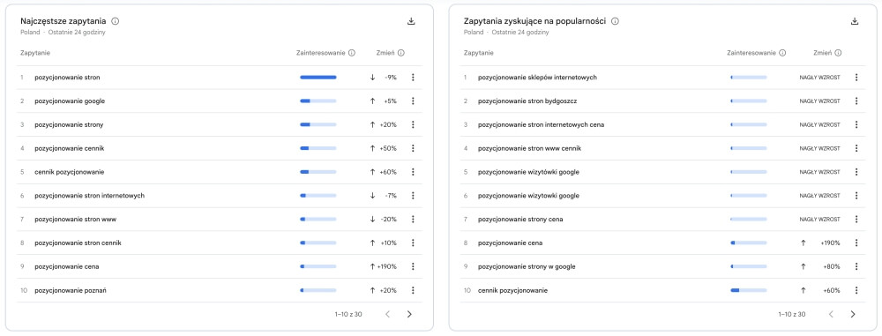Open more options for pozycjonowanie strony w google

coord(856,267)
